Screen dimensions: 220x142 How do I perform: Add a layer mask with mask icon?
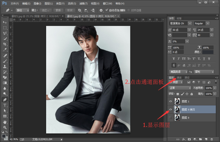pyautogui.click(x=189, y=139)
